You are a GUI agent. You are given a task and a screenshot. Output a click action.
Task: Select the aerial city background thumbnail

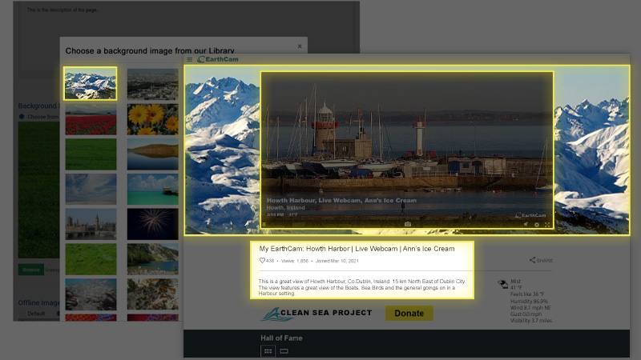click(x=152, y=84)
